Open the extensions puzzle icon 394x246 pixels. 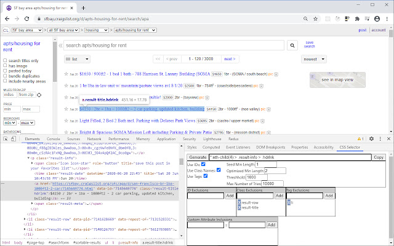357,19
